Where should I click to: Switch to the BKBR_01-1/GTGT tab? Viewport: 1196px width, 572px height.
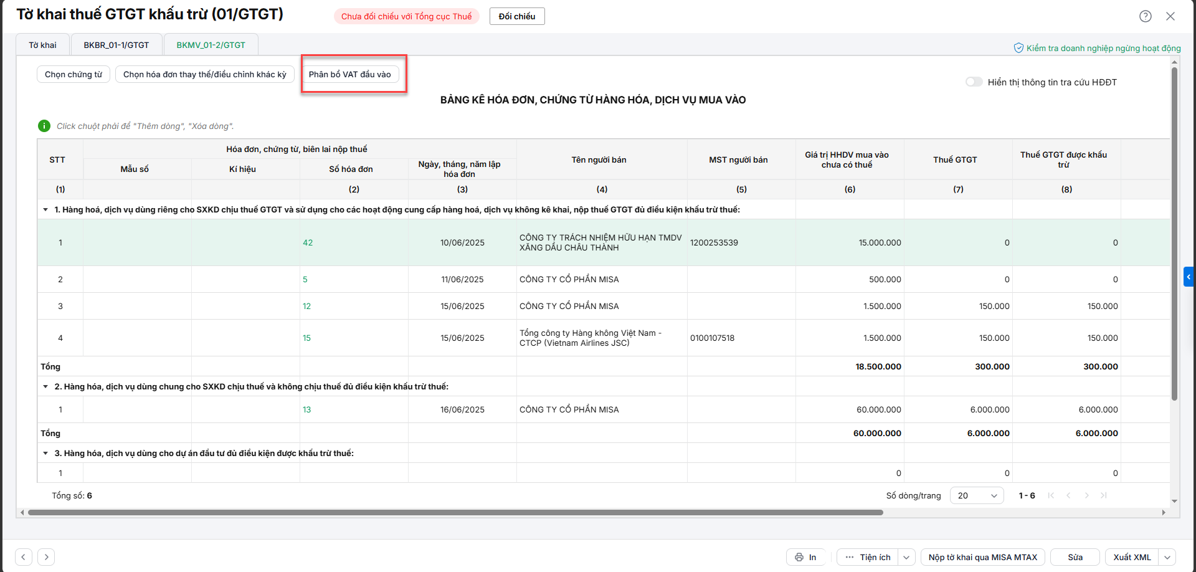pos(116,45)
